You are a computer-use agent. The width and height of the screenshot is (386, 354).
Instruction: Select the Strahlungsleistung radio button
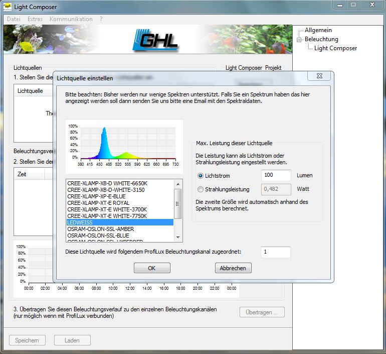pos(201,189)
